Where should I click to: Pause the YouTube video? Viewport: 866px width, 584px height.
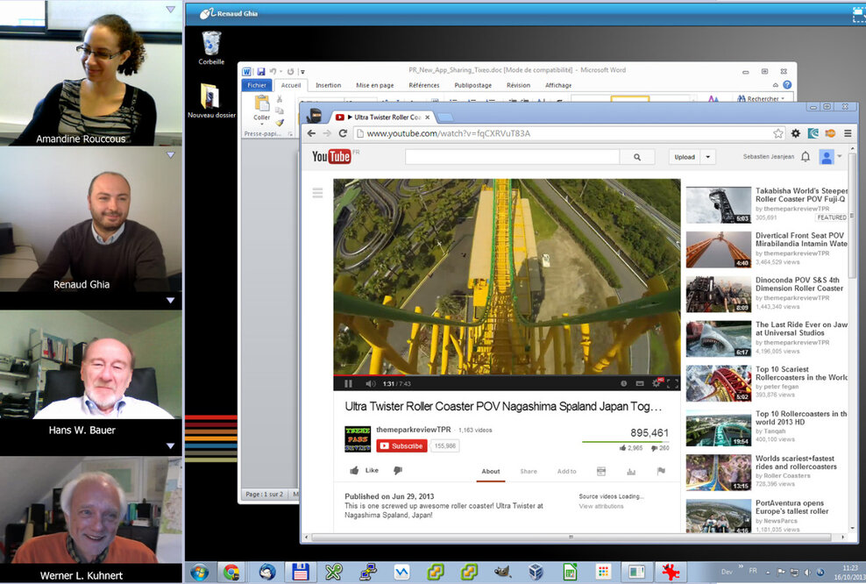(348, 383)
